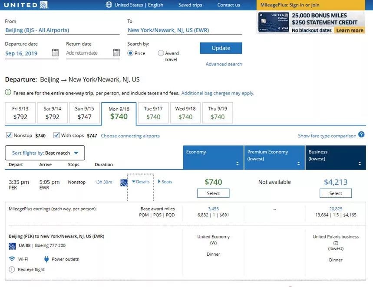Open the Sort flights by dropdown
Image resolution: width=373 pixels, height=287 pixels.
[45, 153]
